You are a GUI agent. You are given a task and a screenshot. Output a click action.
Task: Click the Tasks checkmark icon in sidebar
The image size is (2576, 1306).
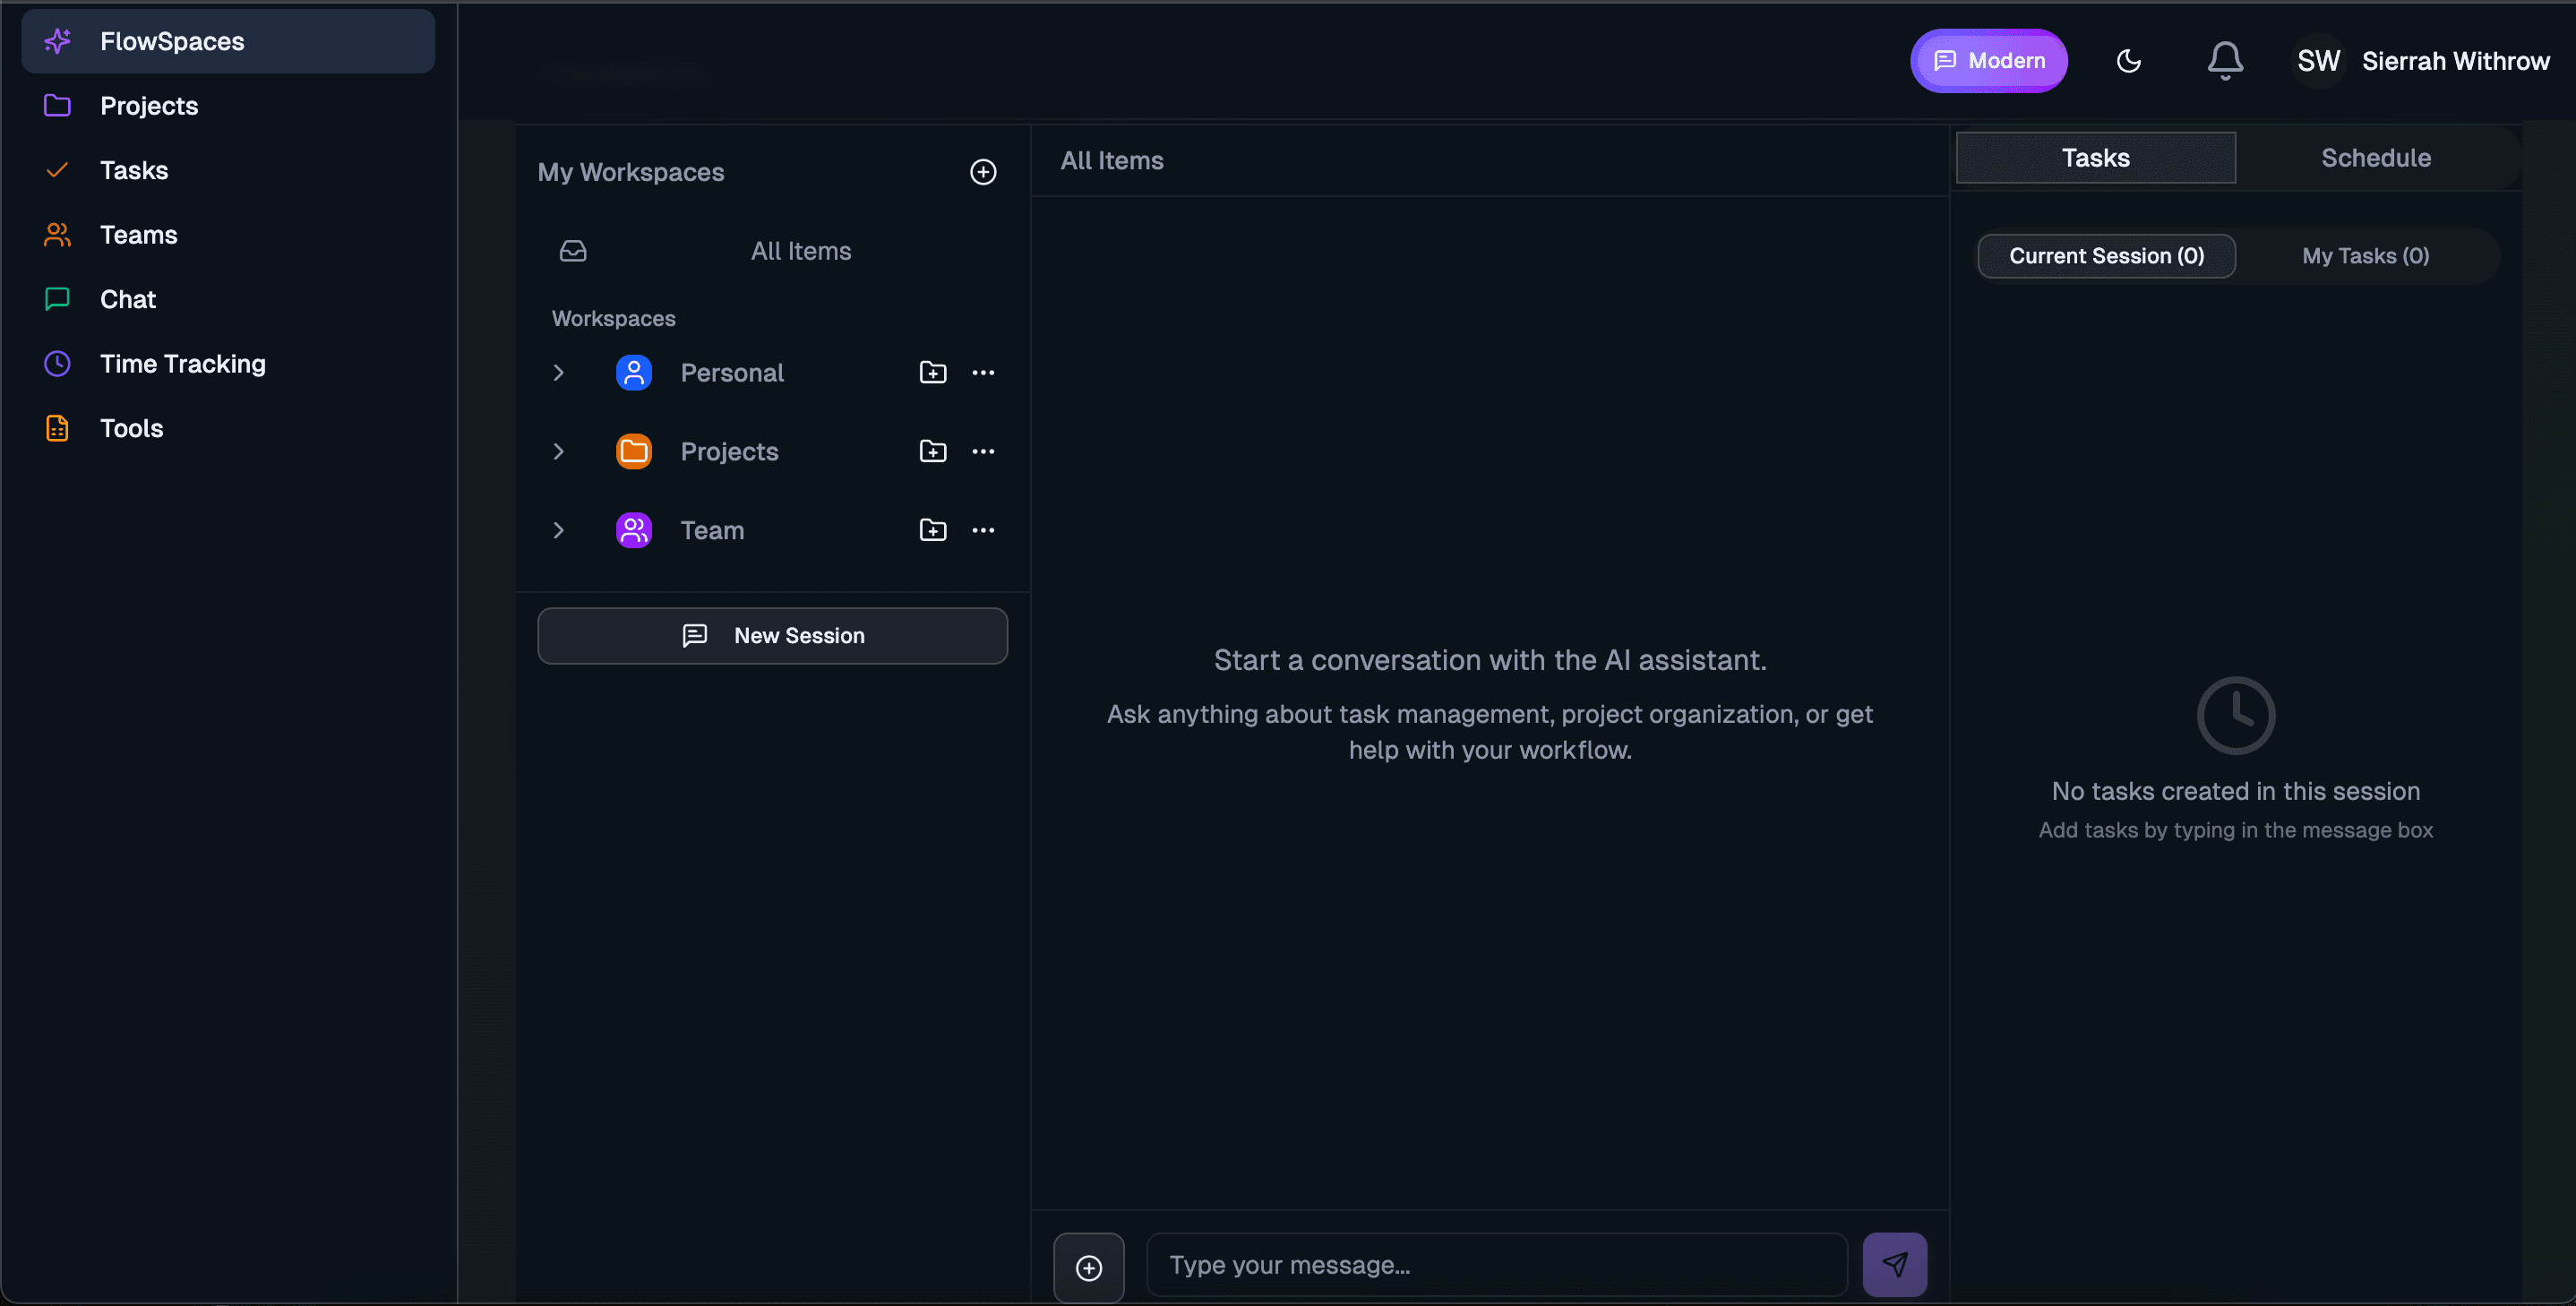coord(57,170)
